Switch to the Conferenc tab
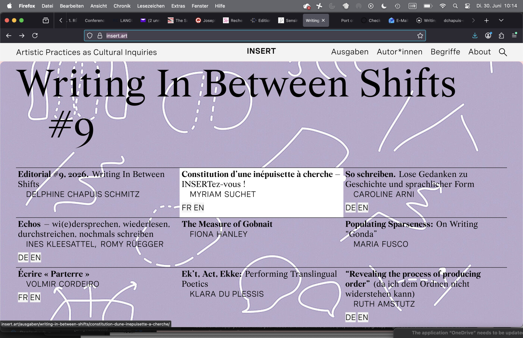 pyautogui.click(x=95, y=20)
